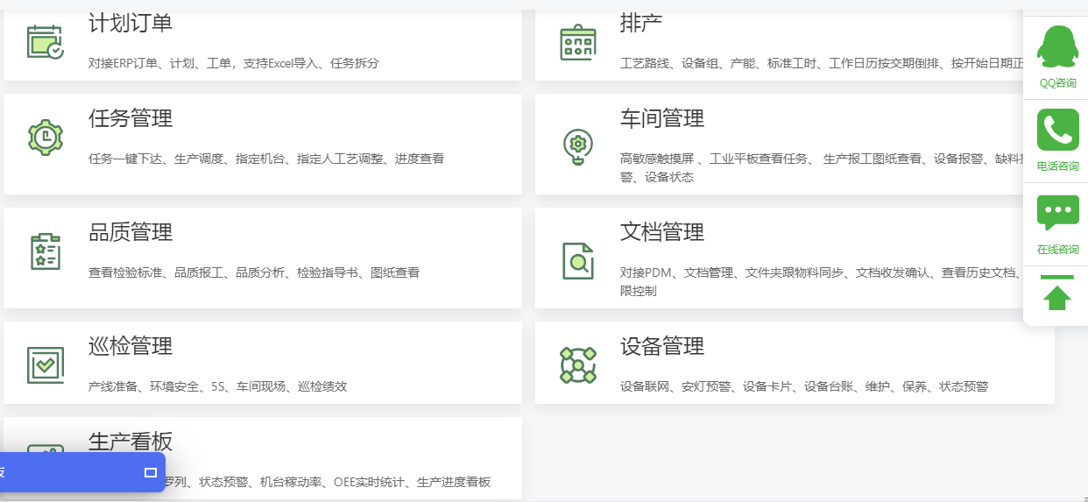Open the 品质管理 heading
This screenshot has height=502, width=1088.
[x=131, y=232]
